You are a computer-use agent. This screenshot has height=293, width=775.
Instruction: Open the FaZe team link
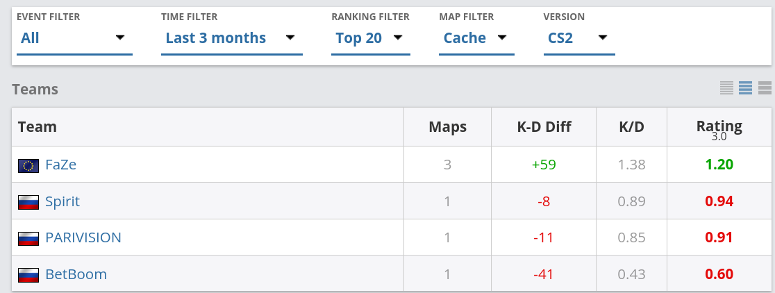(61, 165)
